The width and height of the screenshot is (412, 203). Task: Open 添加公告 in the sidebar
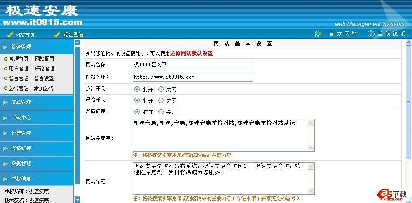(x=44, y=89)
